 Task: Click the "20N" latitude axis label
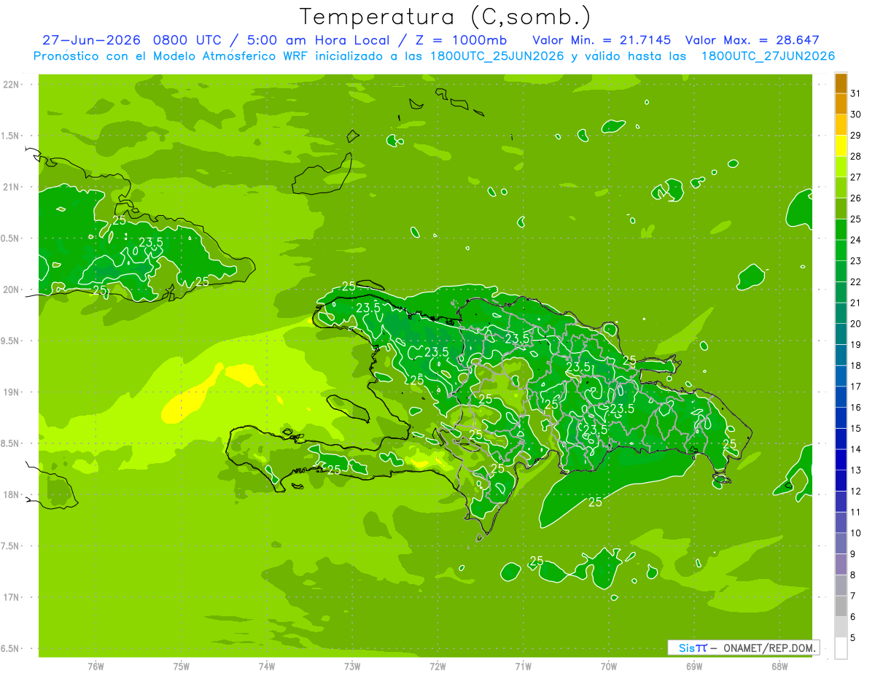[12, 290]
